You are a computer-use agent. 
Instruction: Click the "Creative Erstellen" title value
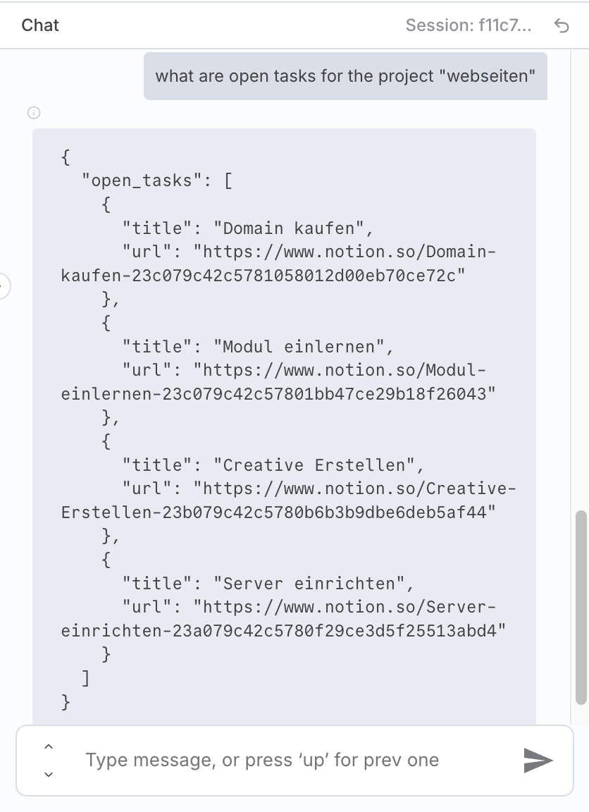314,465
